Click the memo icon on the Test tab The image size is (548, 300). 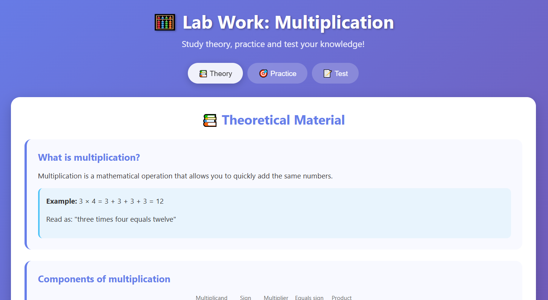click(x=327, y=74)
